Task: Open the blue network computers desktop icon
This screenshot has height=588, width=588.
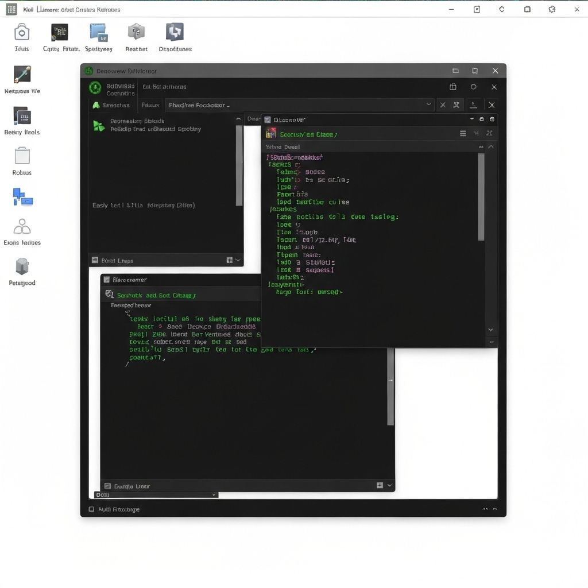Action: (22, 197)
